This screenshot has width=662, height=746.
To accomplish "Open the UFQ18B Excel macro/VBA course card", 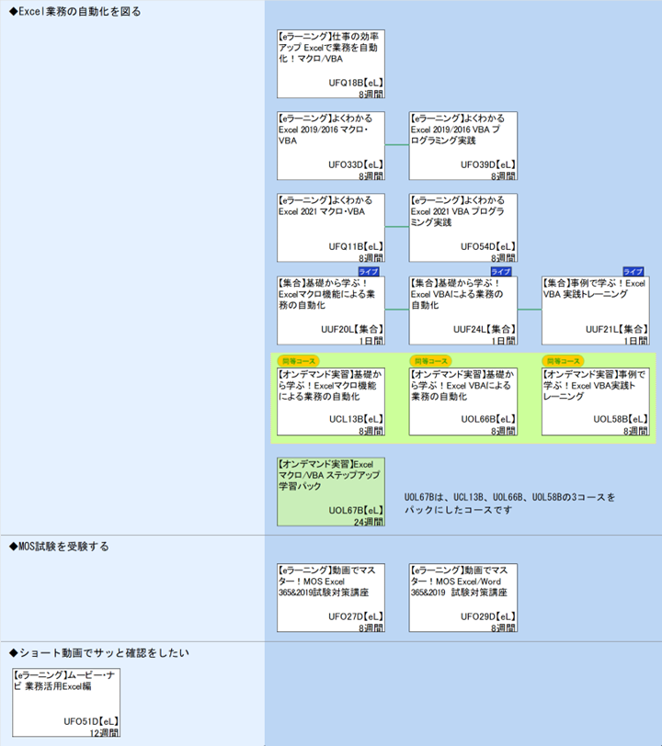I will [x=331, y=64].
